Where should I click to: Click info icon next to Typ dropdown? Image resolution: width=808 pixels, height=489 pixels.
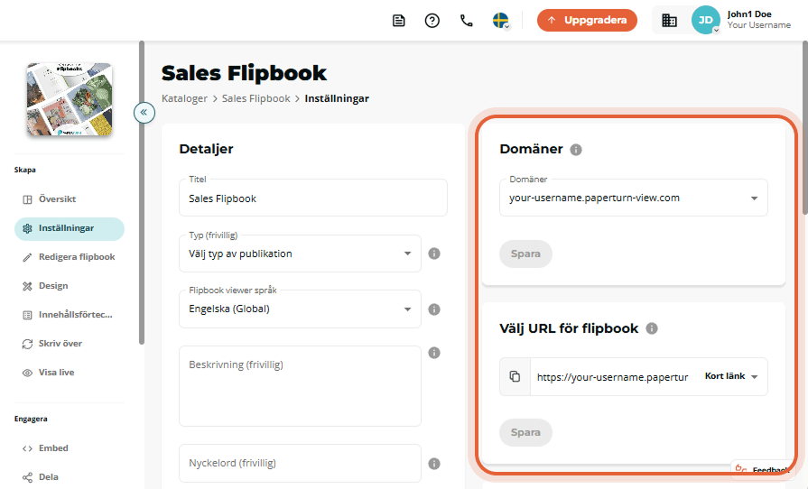point(434,254)
